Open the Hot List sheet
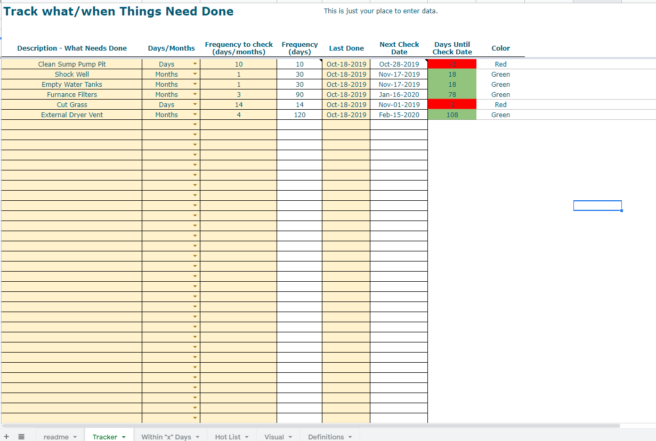The width and height of the screenshot is (656, 441). tap(227, 437)
